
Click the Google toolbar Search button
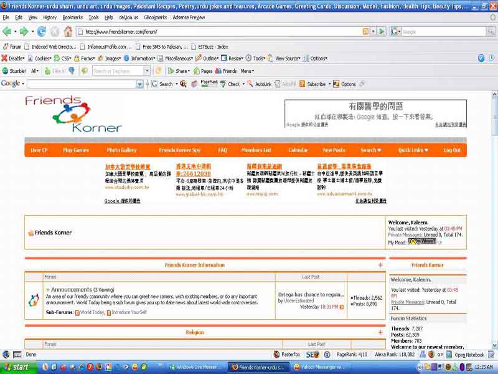162,84
